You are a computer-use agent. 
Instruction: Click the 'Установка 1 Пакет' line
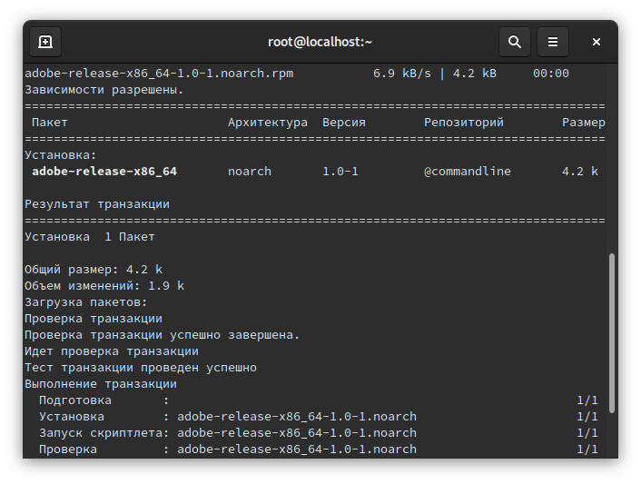(x=90, y=237)
